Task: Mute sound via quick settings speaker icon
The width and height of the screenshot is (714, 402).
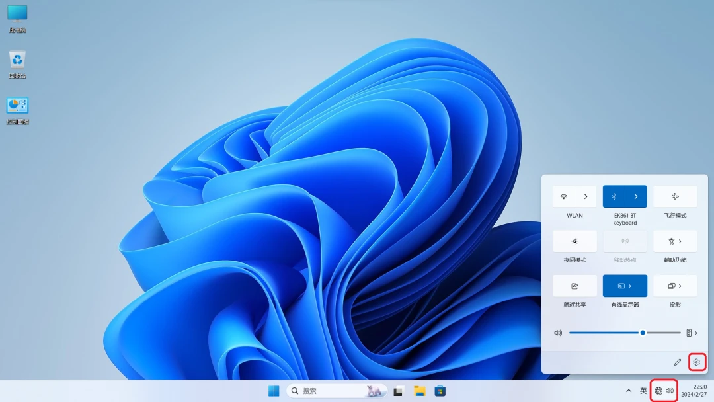Action: coord(558,333)
